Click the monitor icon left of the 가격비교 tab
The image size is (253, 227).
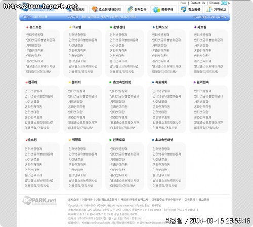183,9
